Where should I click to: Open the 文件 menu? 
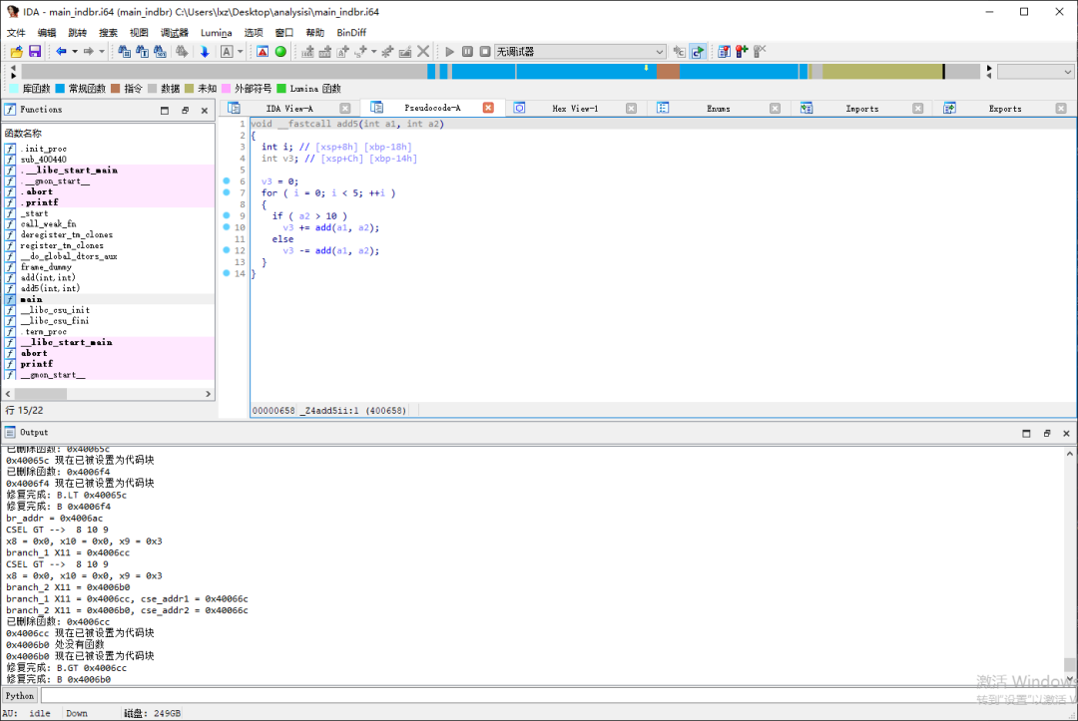tap(16, 32)
